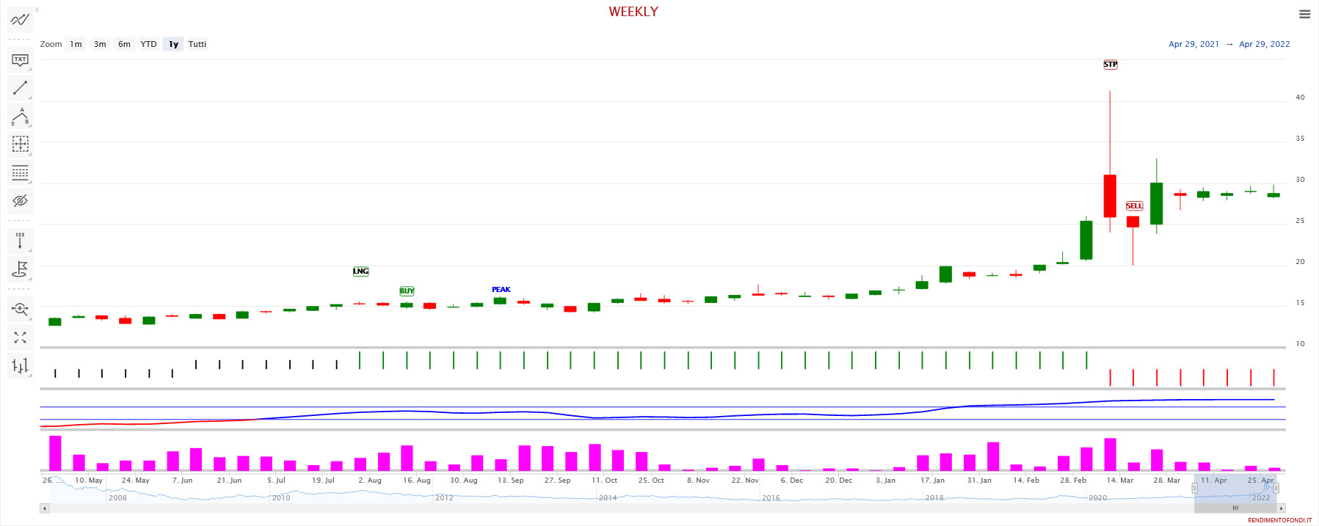Activate the zoom magnifier tool

20,310
